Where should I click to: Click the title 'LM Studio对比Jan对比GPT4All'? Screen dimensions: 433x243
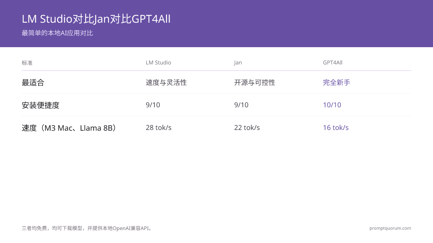(x=96, y=19)
